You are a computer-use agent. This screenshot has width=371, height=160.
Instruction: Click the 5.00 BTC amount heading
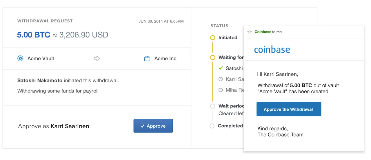(34, 35)
